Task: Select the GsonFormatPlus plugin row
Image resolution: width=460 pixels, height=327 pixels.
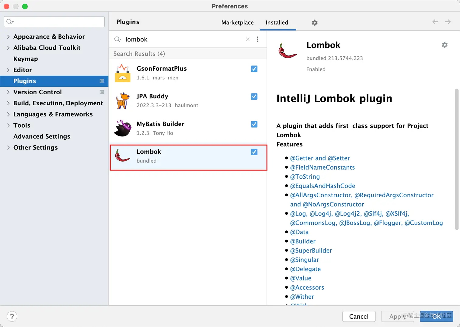Action: [188, 73]
